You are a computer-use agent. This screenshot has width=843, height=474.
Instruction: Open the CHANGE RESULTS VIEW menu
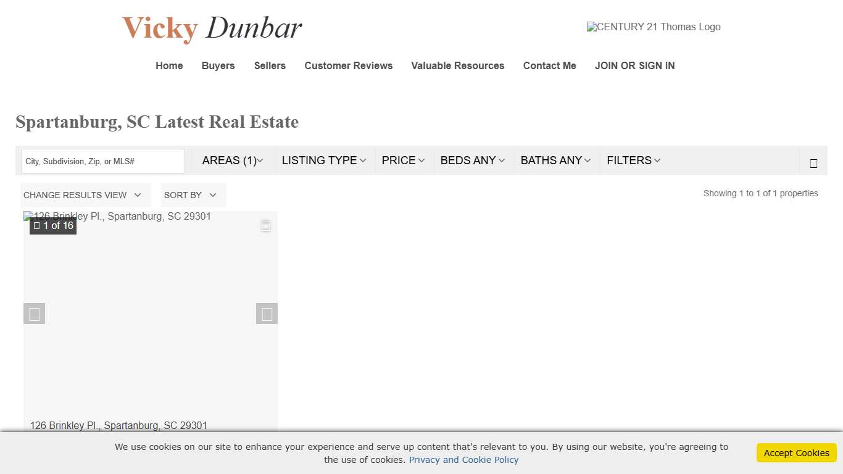point(83,195)
